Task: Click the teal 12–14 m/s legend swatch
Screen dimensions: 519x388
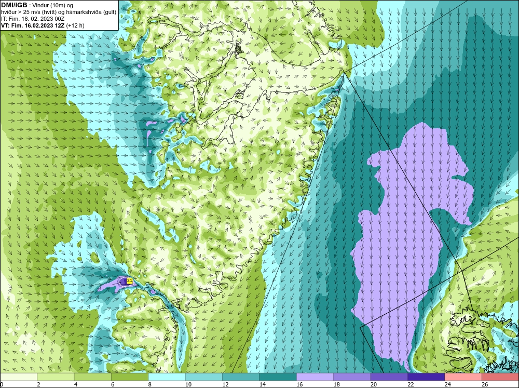Action: tap(241, 377)
